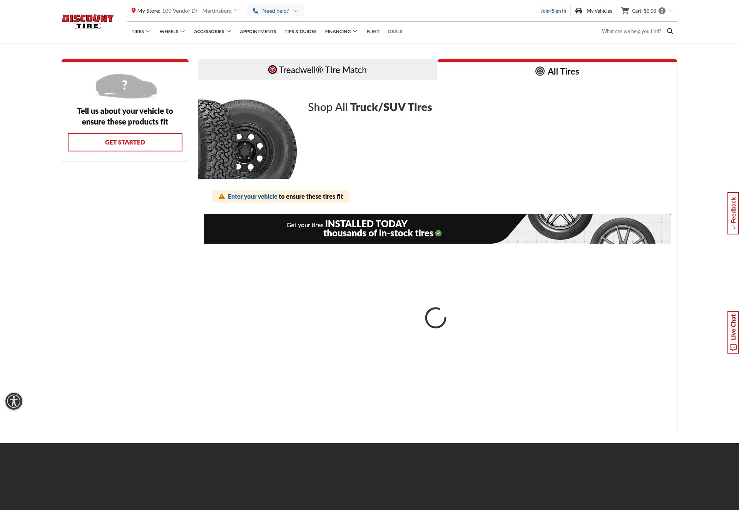Viewport: 739px width, 510px height.
Task: Click the Enter your vehicle link
Action: coord(252,196)
